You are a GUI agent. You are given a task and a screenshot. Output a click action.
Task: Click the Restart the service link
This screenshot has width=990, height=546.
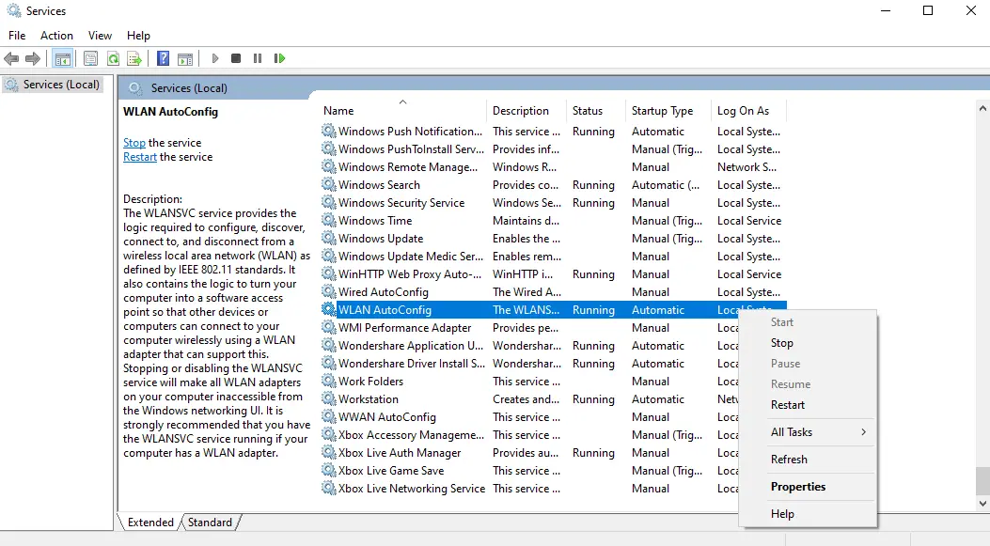139,157
